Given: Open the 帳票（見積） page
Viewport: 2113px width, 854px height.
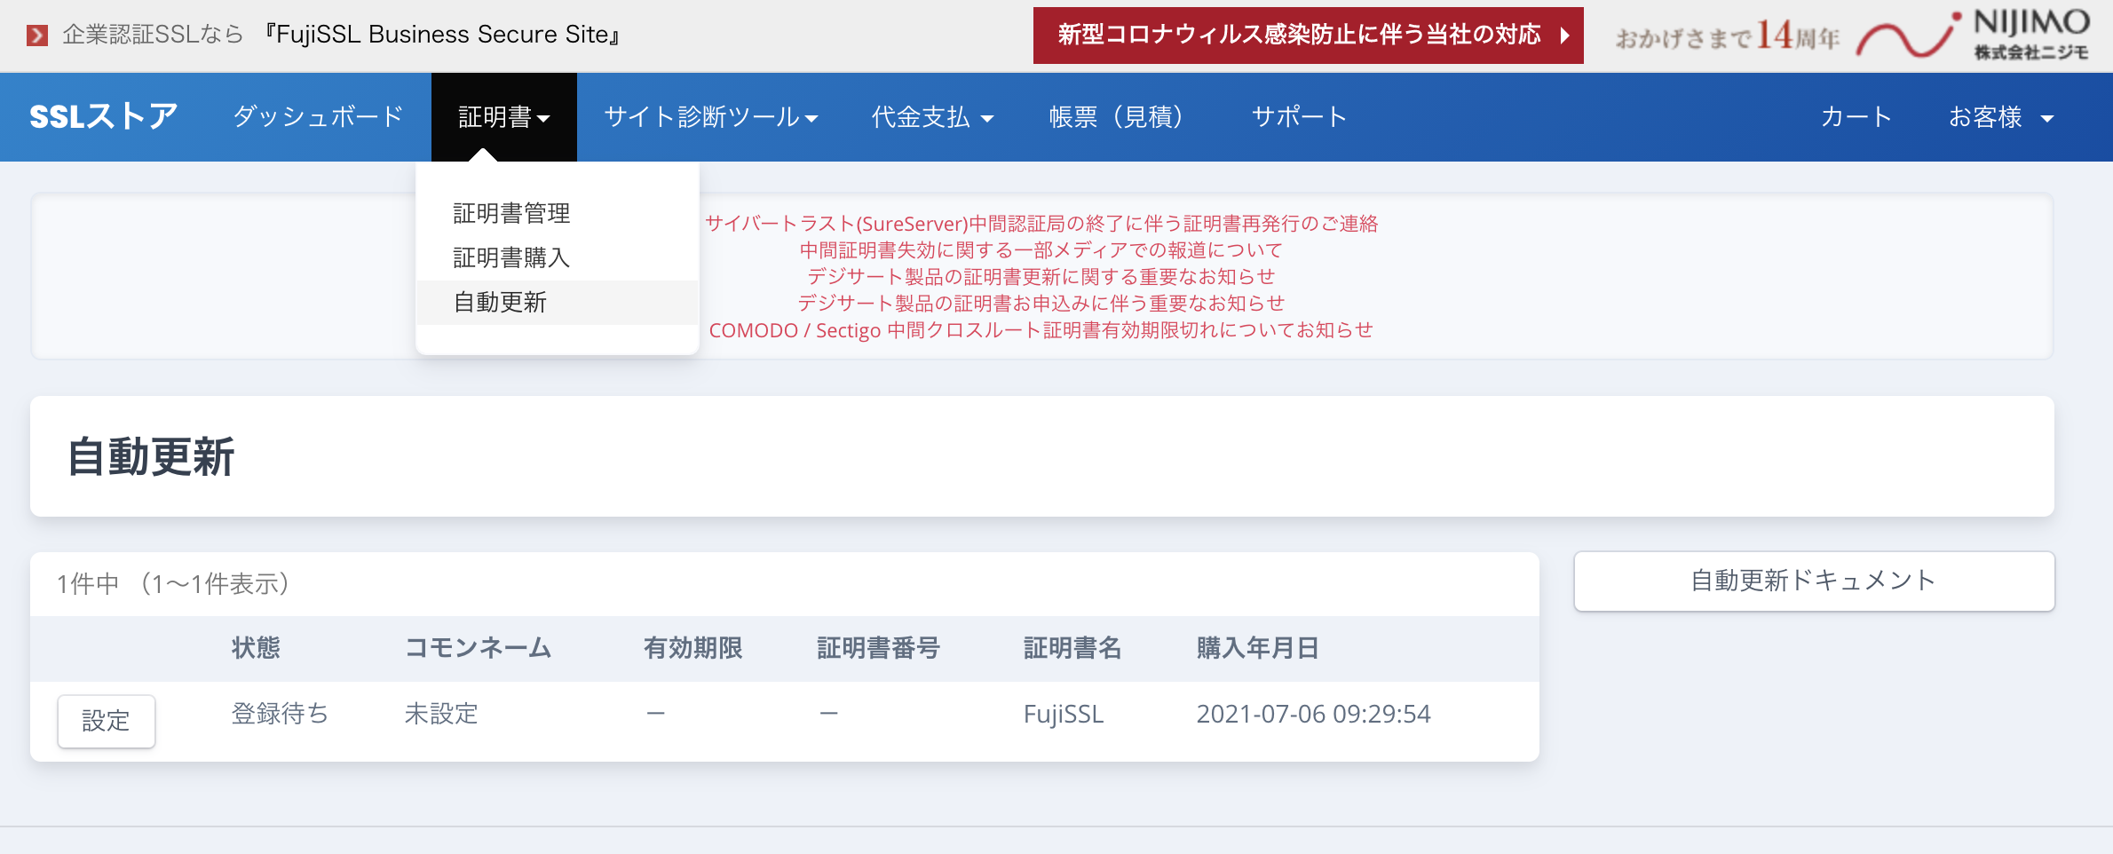Looking at the screenshot, I should pos(1116,117).
